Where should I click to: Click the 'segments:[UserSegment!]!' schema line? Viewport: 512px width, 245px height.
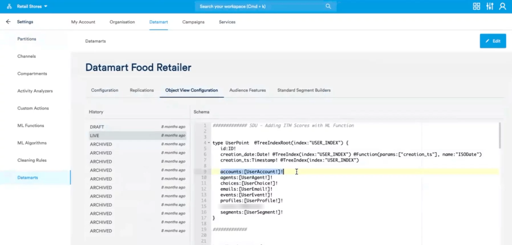point(252,212)
